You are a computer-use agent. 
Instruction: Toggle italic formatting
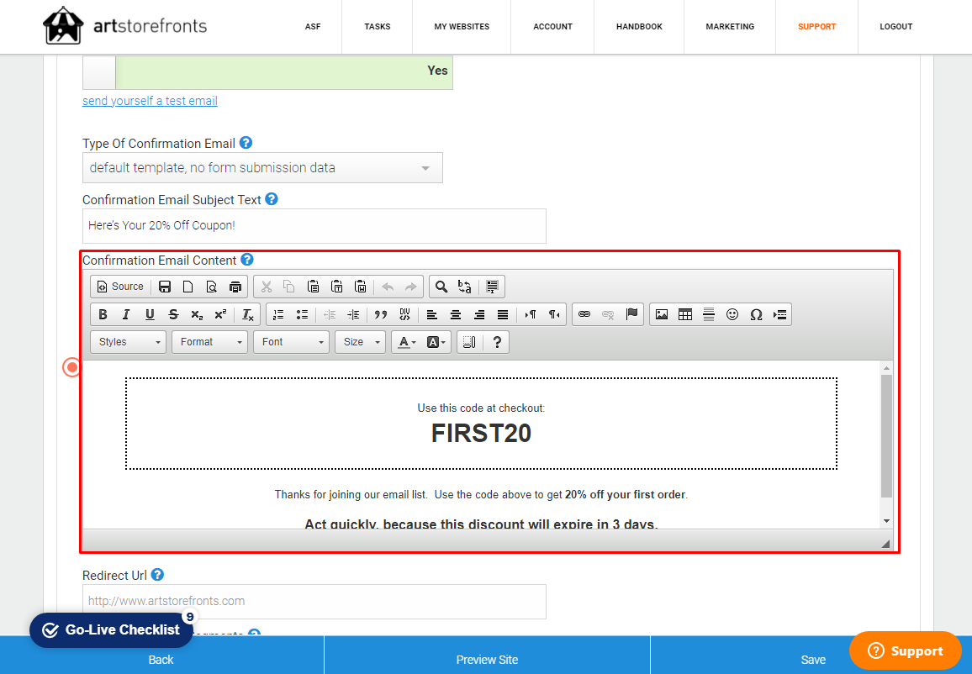coord(126,314)
